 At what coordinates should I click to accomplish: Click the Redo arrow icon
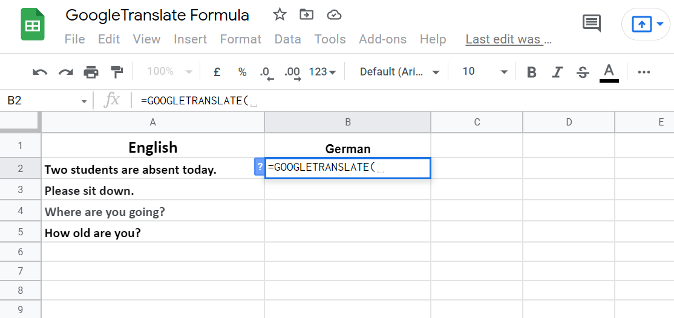pos(65,72)
